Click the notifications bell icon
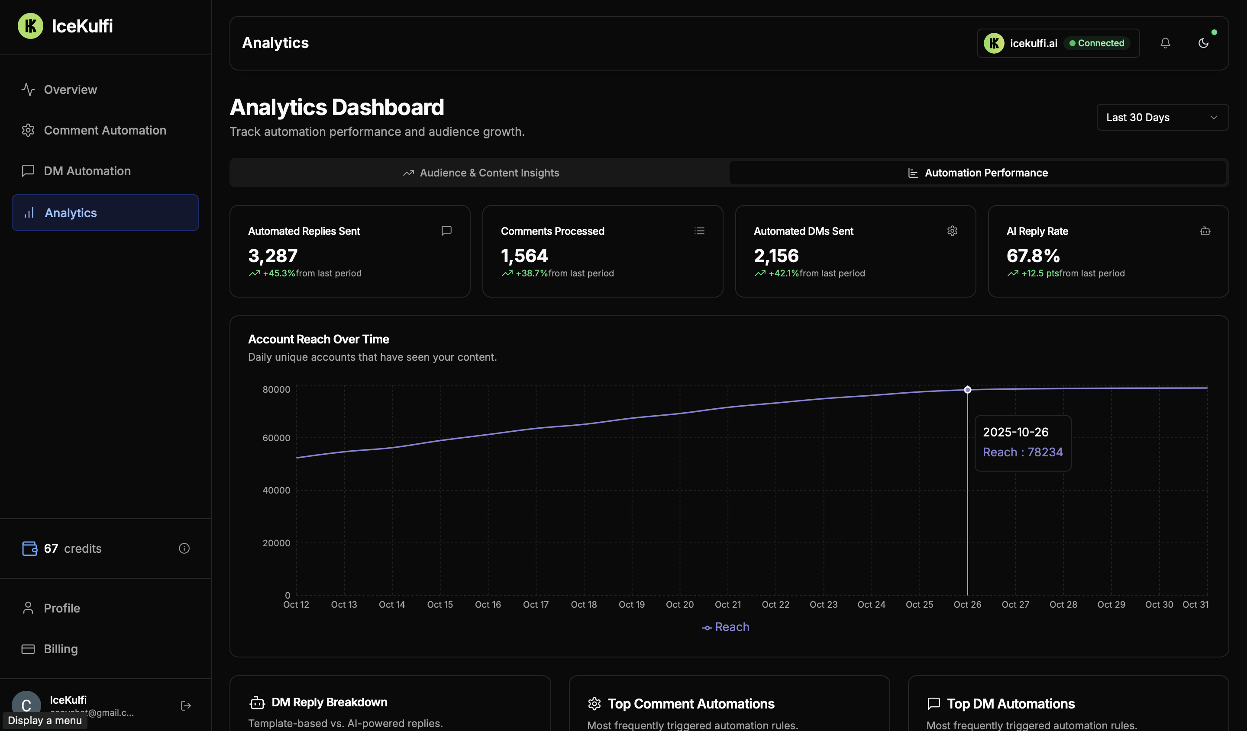This screenshot has height=731, width=1247. [x=1165, y=43]
